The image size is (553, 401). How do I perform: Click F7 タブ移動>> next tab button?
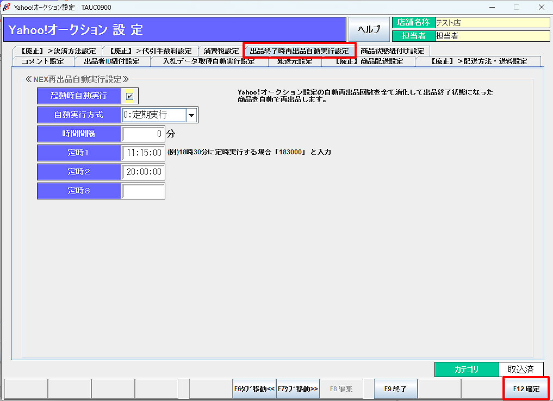click(297, 389)
